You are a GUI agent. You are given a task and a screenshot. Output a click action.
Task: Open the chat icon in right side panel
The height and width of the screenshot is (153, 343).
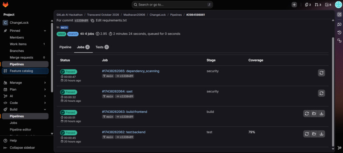339,24
